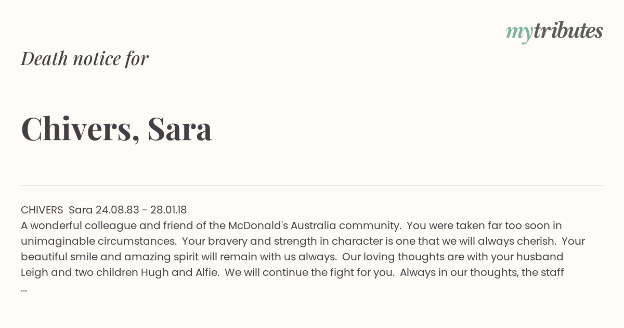This screenshot has width=624, height=328.
Task: Click the 'unimaginable circumstances' text line
Action: (98, 241)
